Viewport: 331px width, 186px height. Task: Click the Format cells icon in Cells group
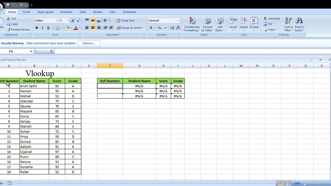[254, 21]
